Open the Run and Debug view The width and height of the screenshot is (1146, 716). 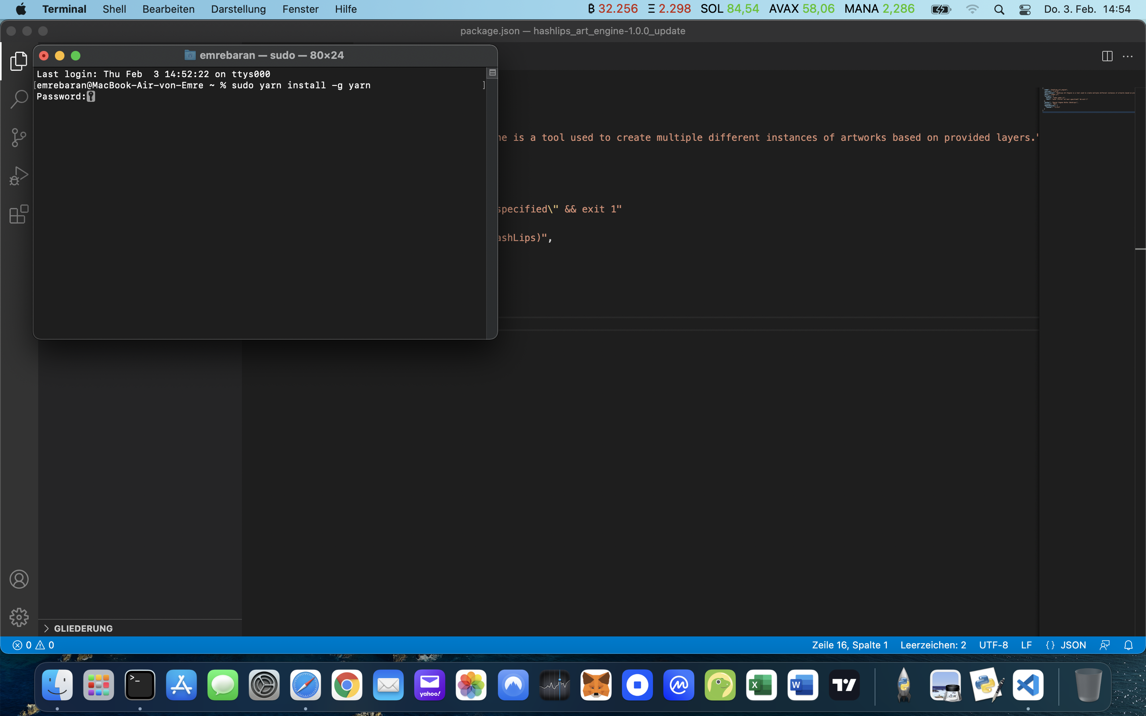pyautogui.click(x=19, y=176)
